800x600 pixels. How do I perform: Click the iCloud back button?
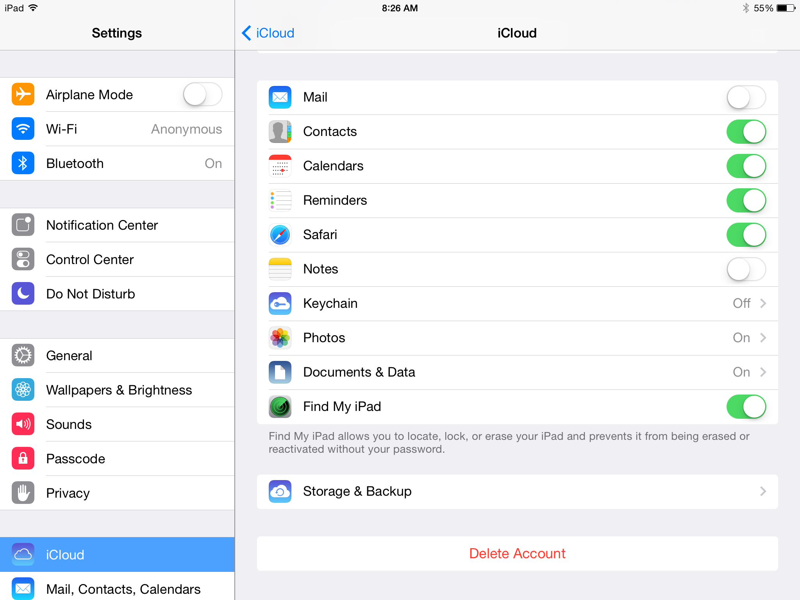point(265,33)
